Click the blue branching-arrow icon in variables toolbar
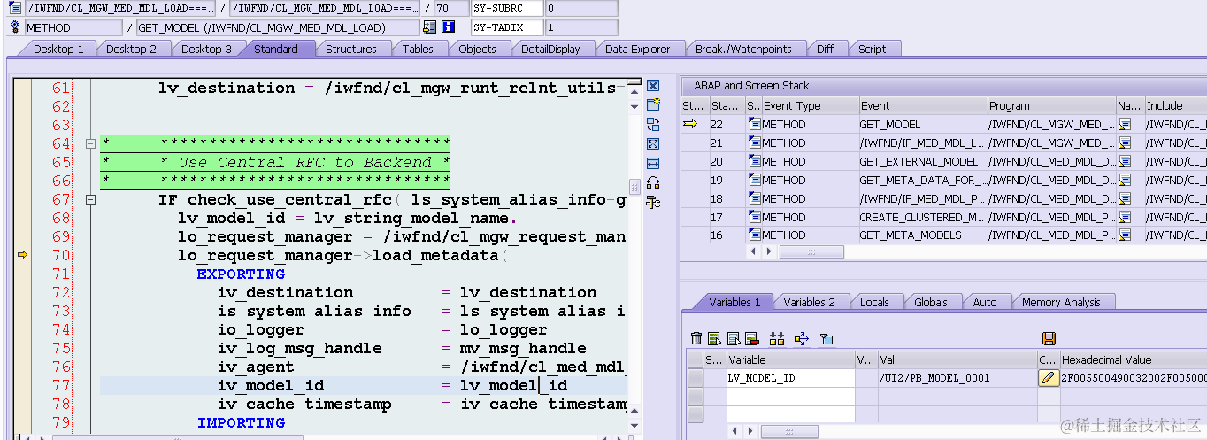The height and width of the screenshot is (440, 1207). tap(802, 338)
